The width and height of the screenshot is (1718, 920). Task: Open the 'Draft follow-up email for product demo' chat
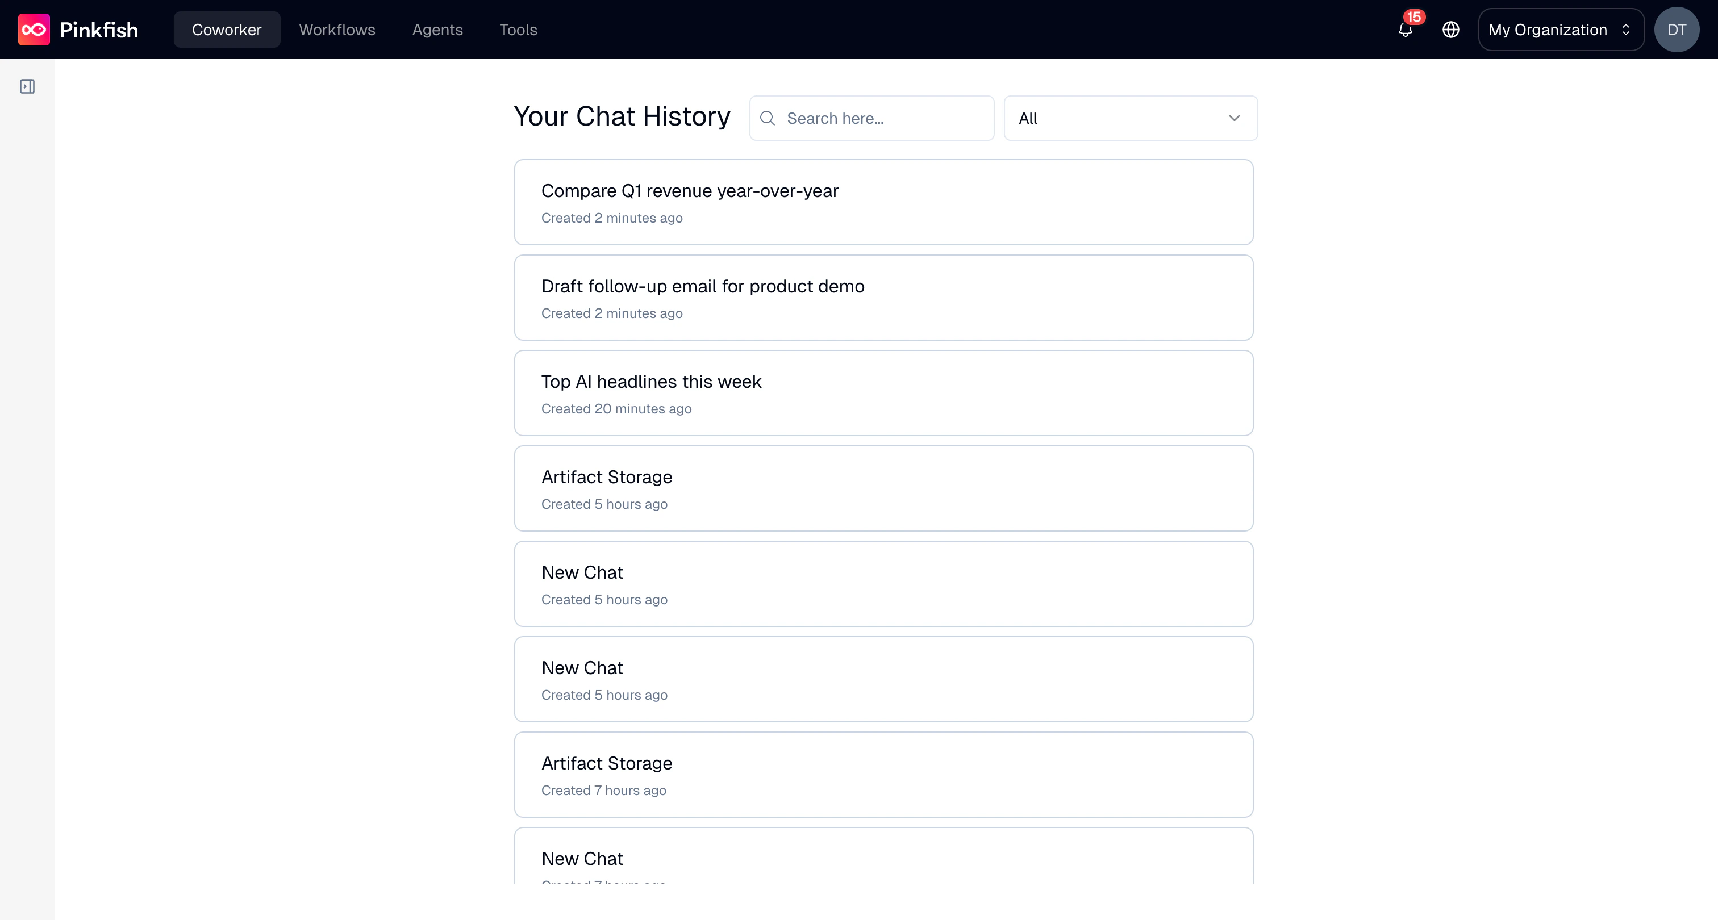pyautogui.click(x=883, y=298)
